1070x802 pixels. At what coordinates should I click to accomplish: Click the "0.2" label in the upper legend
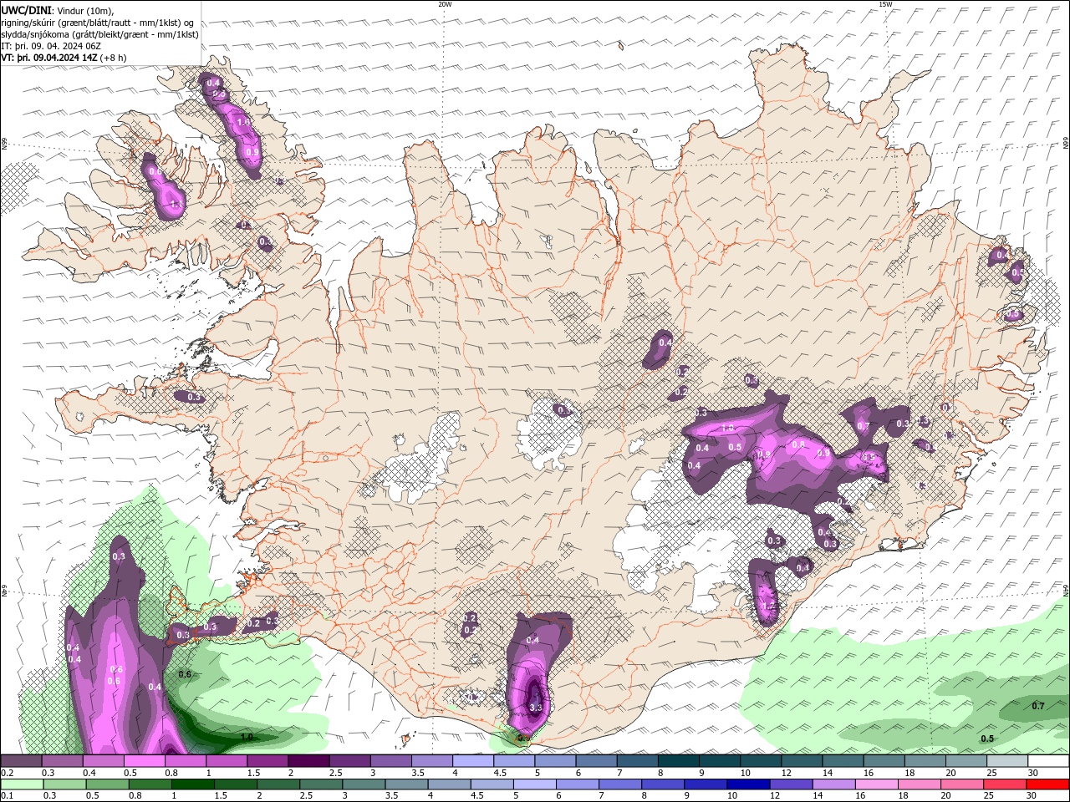(7, 773)
